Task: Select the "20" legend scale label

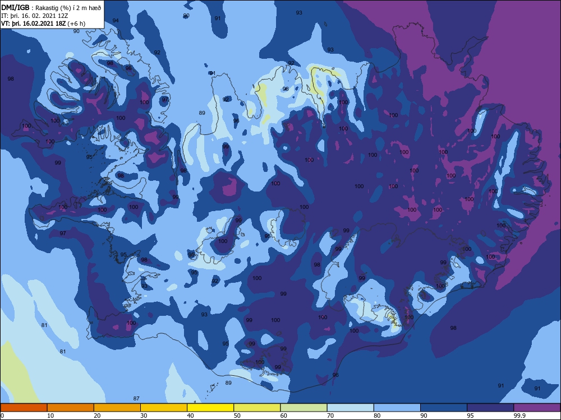Action: coord(97,416)
